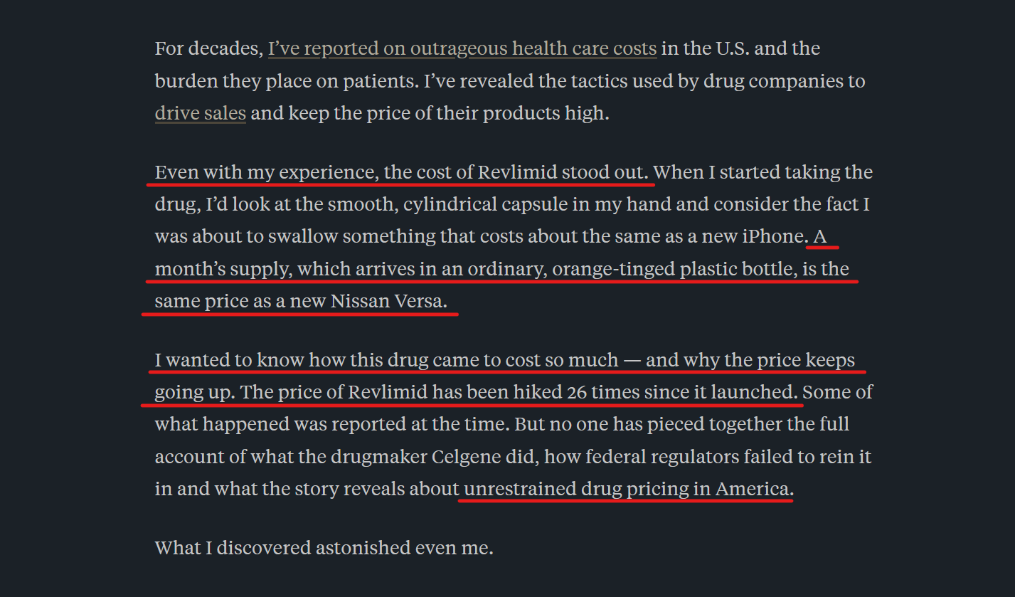This screenshot has width=1015, height=597.
Task: Click the words "Nissan Versa"
Action: click(388, 301)
